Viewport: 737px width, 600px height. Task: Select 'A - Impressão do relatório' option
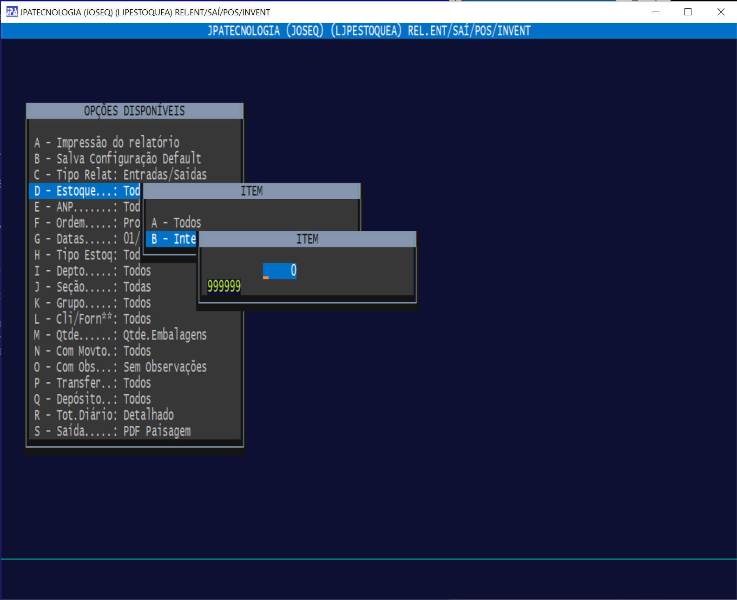coord(106,143)
